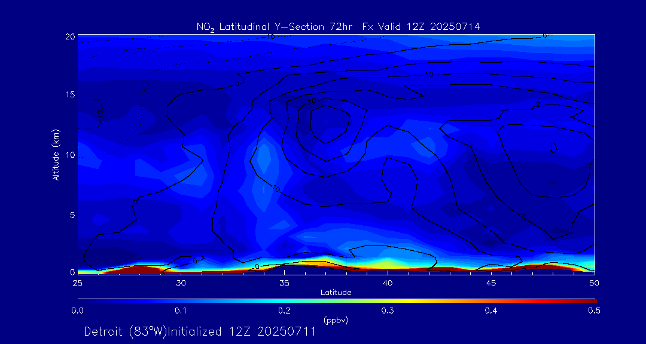The width and height of the screenshot is (646, 344).
Task: Click the altitude tick label 20
Action: point(70,36)
